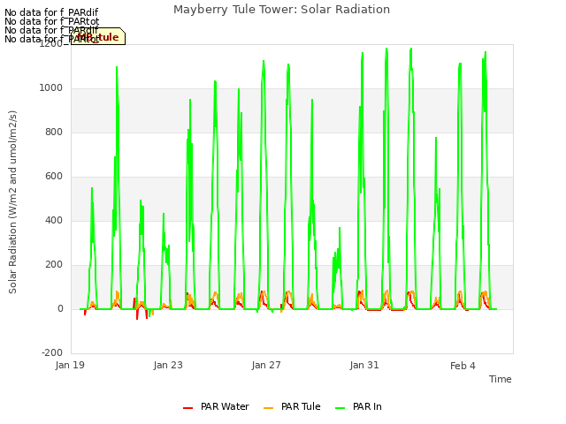Click the PAR In legend entry
Viewport: 566px width, 424px height.
coord(358,406)
